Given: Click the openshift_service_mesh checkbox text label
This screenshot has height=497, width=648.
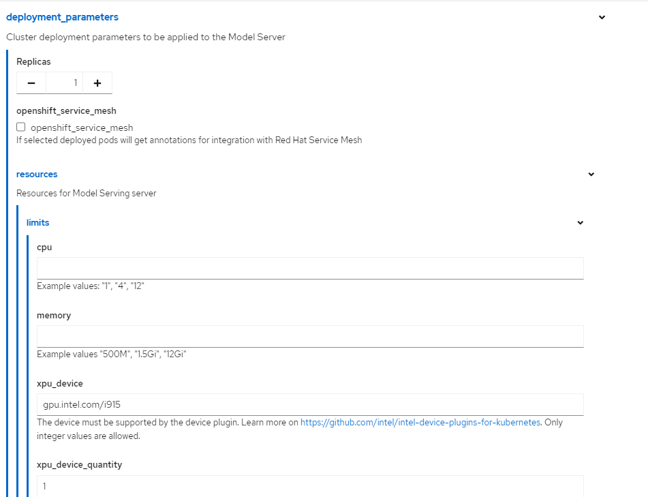Looking at the screenshot, I should click(x=82, y=127).
